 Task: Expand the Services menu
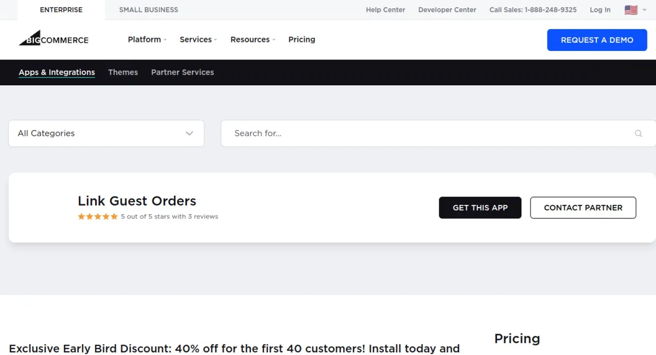198,39
